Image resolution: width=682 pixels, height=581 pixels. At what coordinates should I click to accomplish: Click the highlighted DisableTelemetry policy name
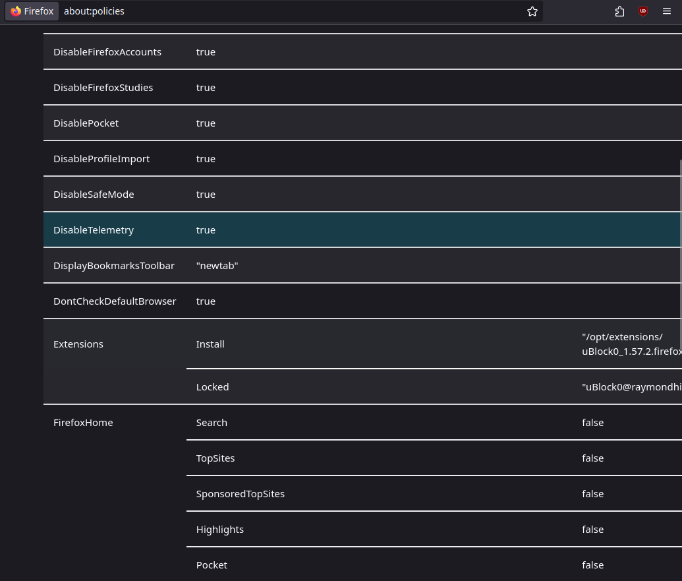point(94,230)
